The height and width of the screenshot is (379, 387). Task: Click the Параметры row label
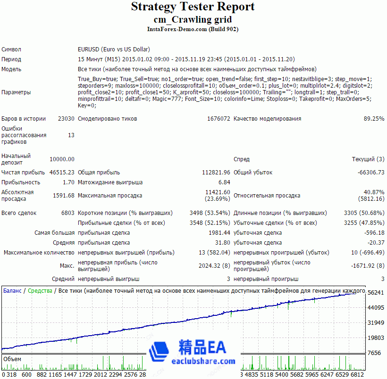click(16, 92)
